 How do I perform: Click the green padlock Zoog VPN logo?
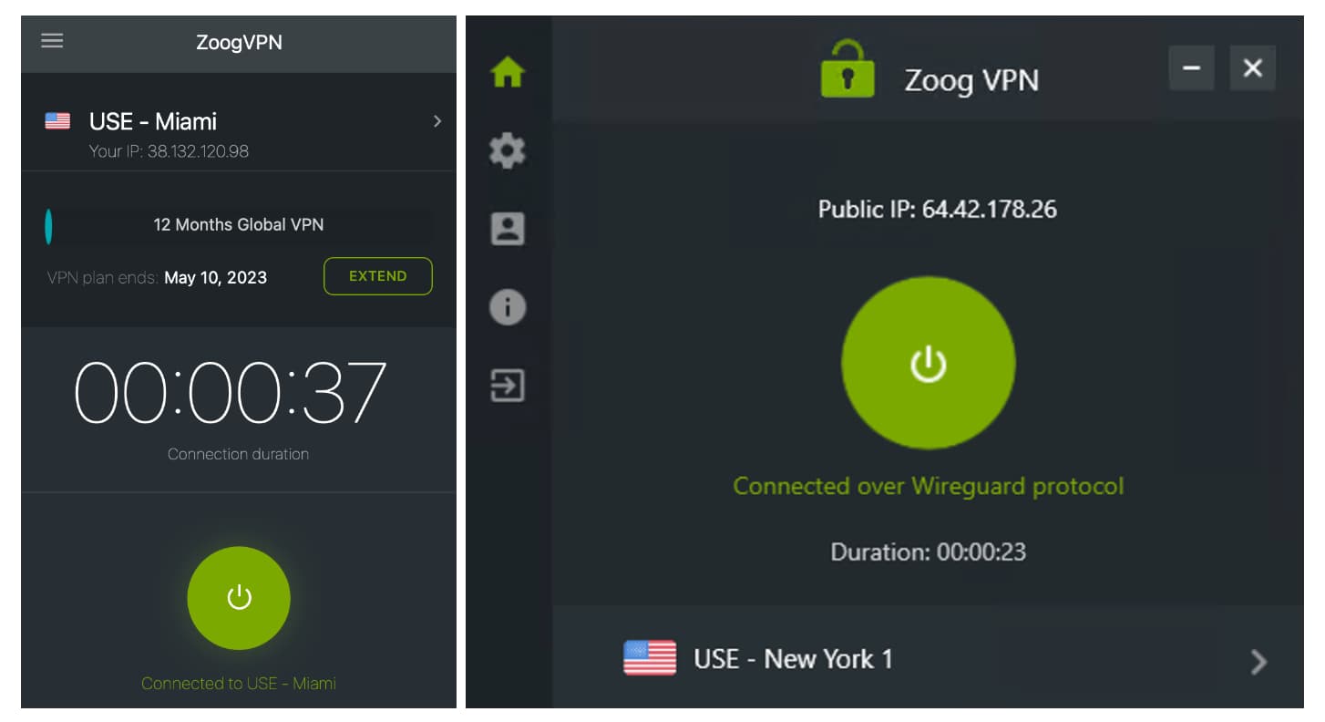point(847,68)
